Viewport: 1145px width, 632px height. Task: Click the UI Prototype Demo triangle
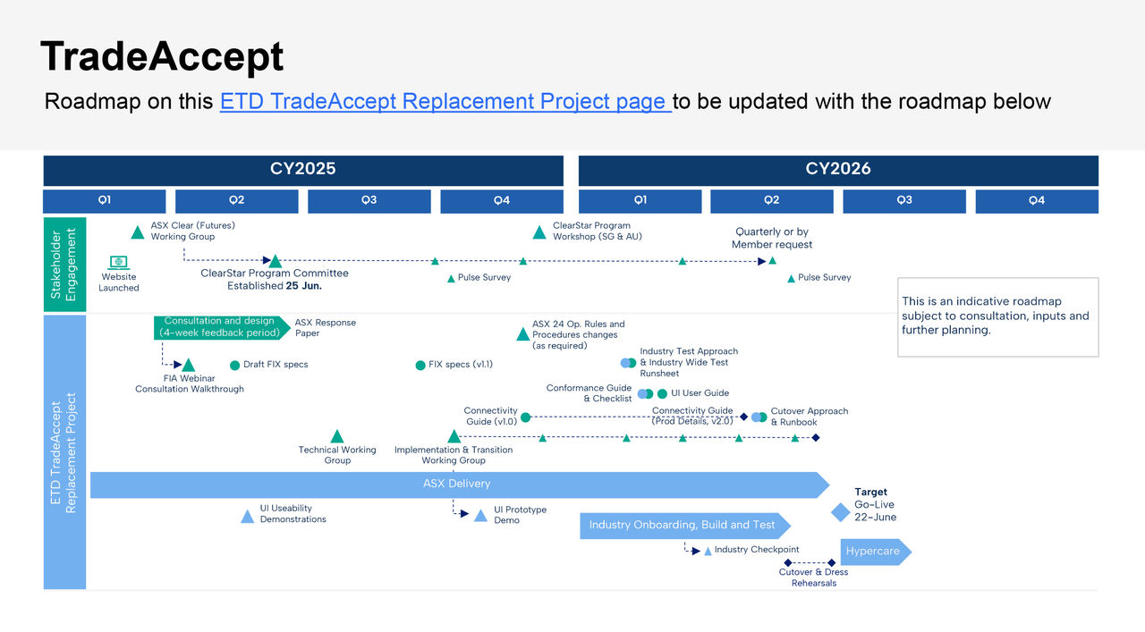click(x=480, y=516)
